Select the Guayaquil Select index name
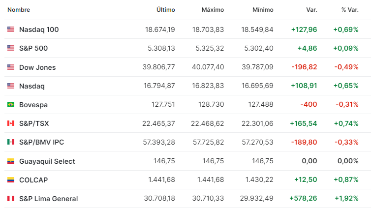Screen dimensions: 371x209 click(47, 161)
